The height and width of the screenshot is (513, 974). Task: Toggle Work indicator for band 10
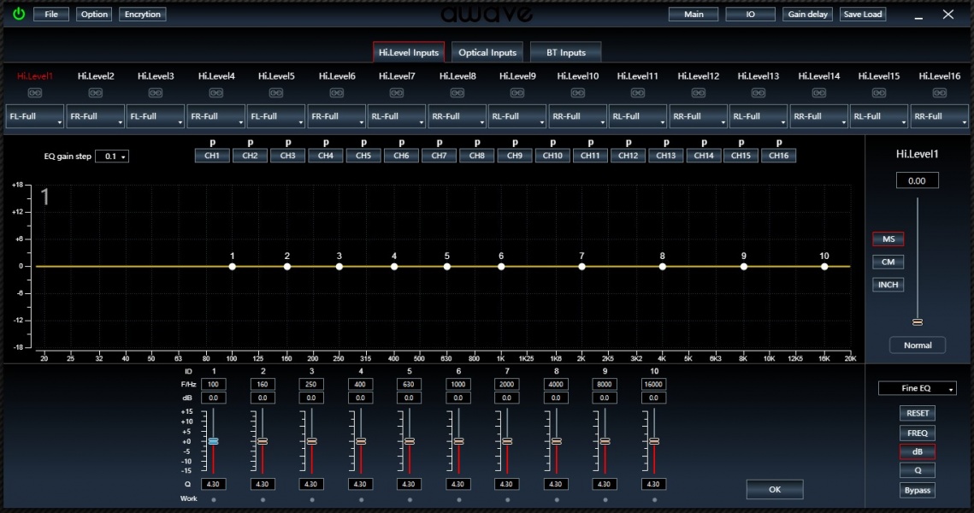coord(654,499)
